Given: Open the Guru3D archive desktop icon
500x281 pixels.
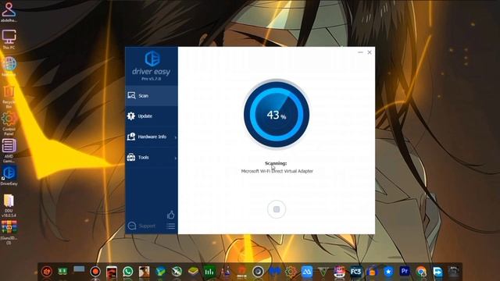Looking at the screenshot, I should [9, 233].
